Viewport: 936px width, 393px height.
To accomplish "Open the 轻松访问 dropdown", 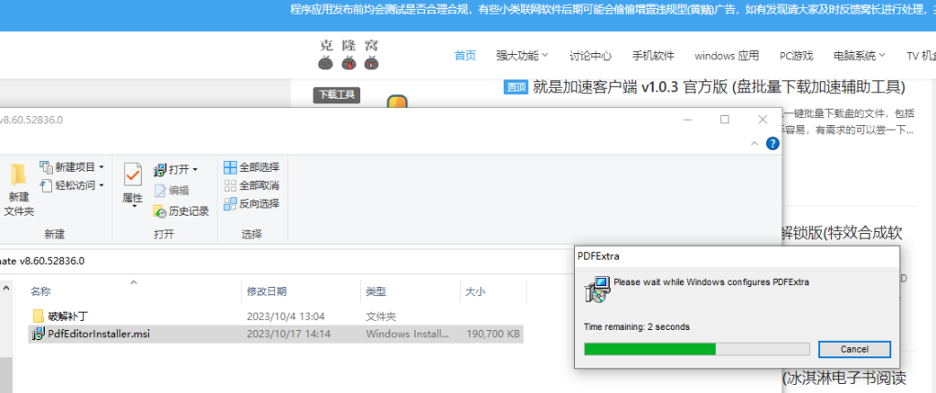I will (72, 186).
